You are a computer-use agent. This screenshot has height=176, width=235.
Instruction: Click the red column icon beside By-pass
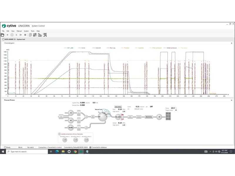[122, 117]
